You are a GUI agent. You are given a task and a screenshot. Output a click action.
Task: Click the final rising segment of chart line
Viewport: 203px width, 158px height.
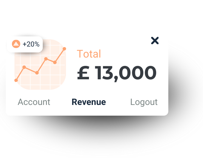point(59,55)
